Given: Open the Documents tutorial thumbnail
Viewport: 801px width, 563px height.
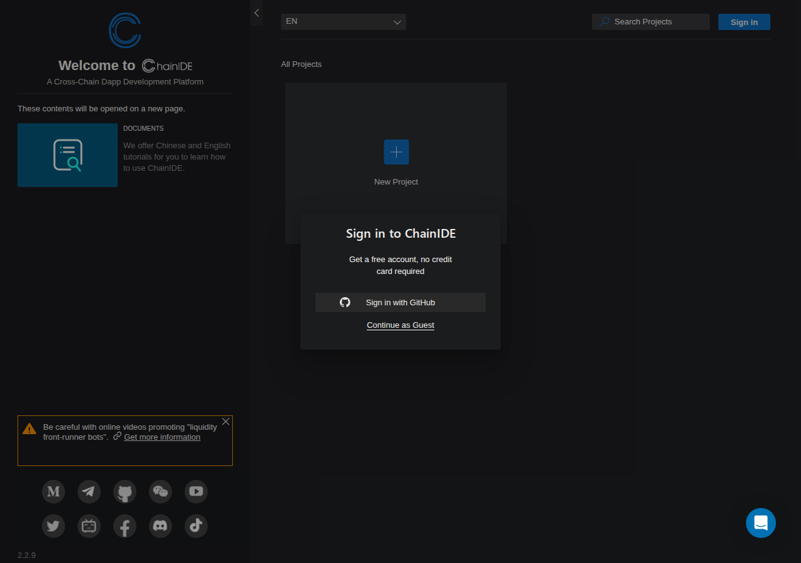Looking at the screenshot, I should (68, 155).
